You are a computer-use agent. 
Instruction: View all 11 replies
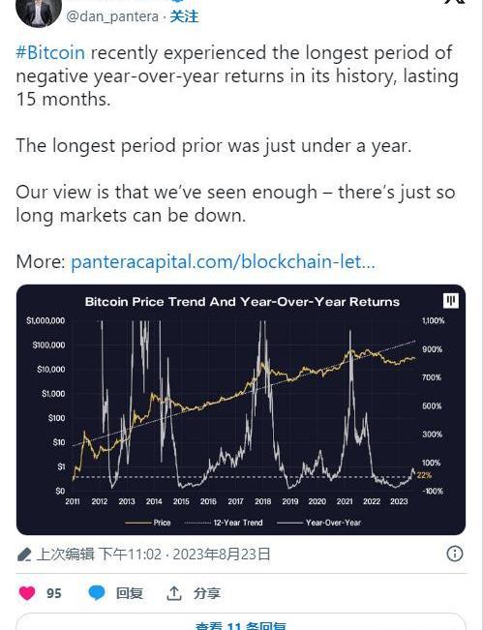point(241,626)
